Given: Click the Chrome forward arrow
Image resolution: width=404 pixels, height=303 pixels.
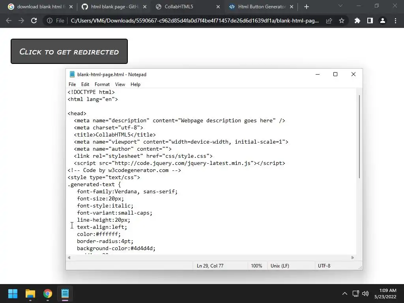Looking at the screenshot, I should pyautogui.click(x=21, y=21).
